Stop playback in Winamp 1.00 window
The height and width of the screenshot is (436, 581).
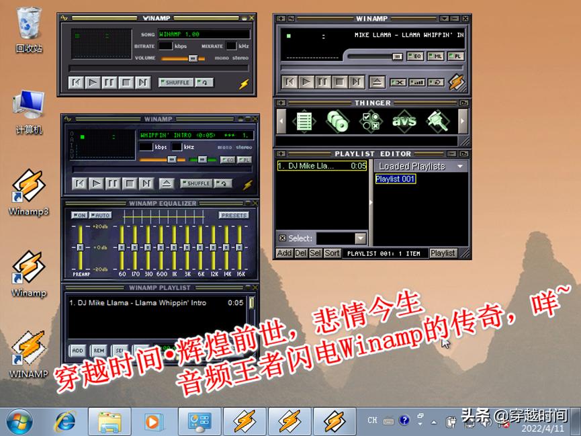point(126,83)
